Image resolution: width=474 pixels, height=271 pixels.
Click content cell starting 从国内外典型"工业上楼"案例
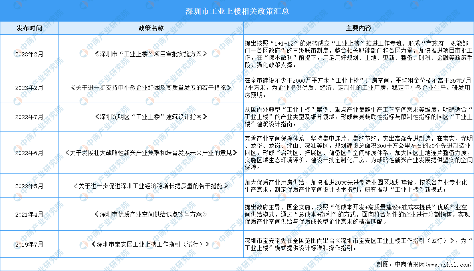coord(359,117)
